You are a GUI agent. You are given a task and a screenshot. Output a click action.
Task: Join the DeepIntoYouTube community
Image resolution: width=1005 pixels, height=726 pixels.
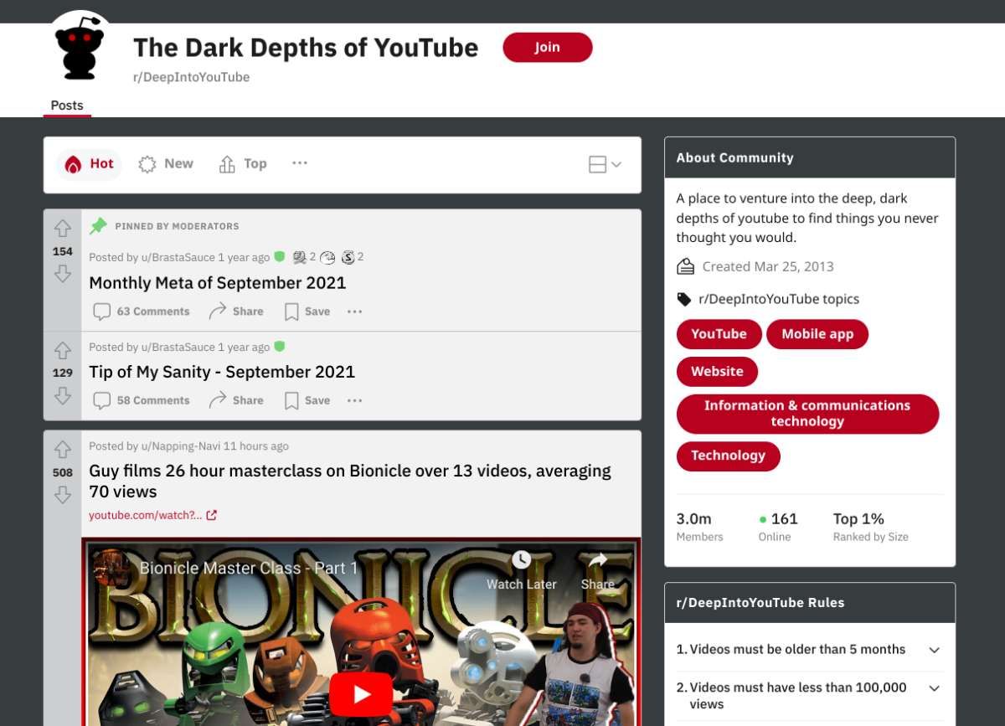[x=548, y=47]
